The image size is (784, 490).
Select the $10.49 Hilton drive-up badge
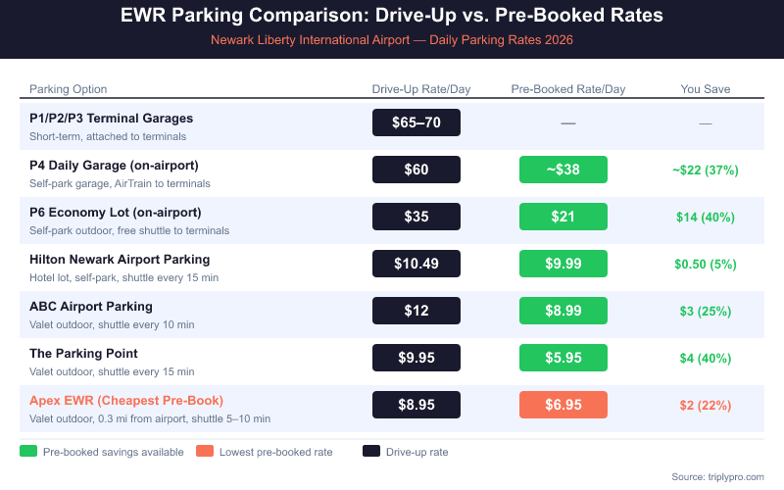click(416, 264)
